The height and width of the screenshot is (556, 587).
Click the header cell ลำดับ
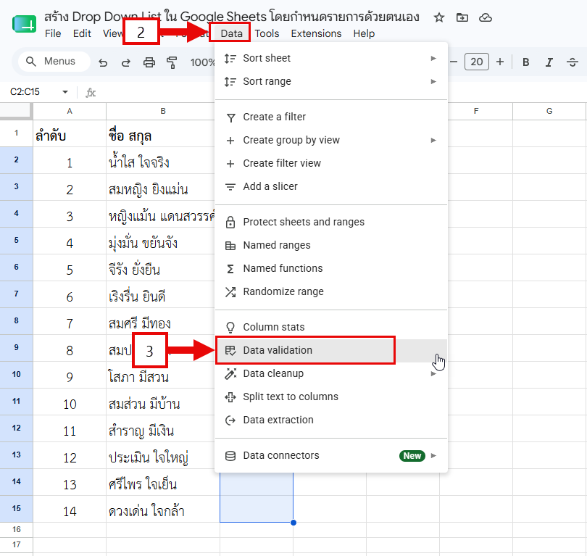point(70,133)
